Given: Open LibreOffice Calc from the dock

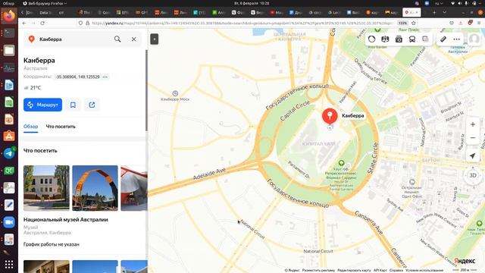Looking at the screenshot, I should (x=9, y=102).
